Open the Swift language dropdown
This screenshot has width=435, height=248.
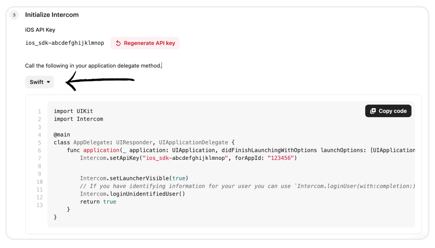(x=40, y=82)
